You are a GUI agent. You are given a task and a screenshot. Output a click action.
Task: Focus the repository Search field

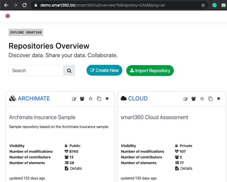pyautogui.click(x=36, y=71)
